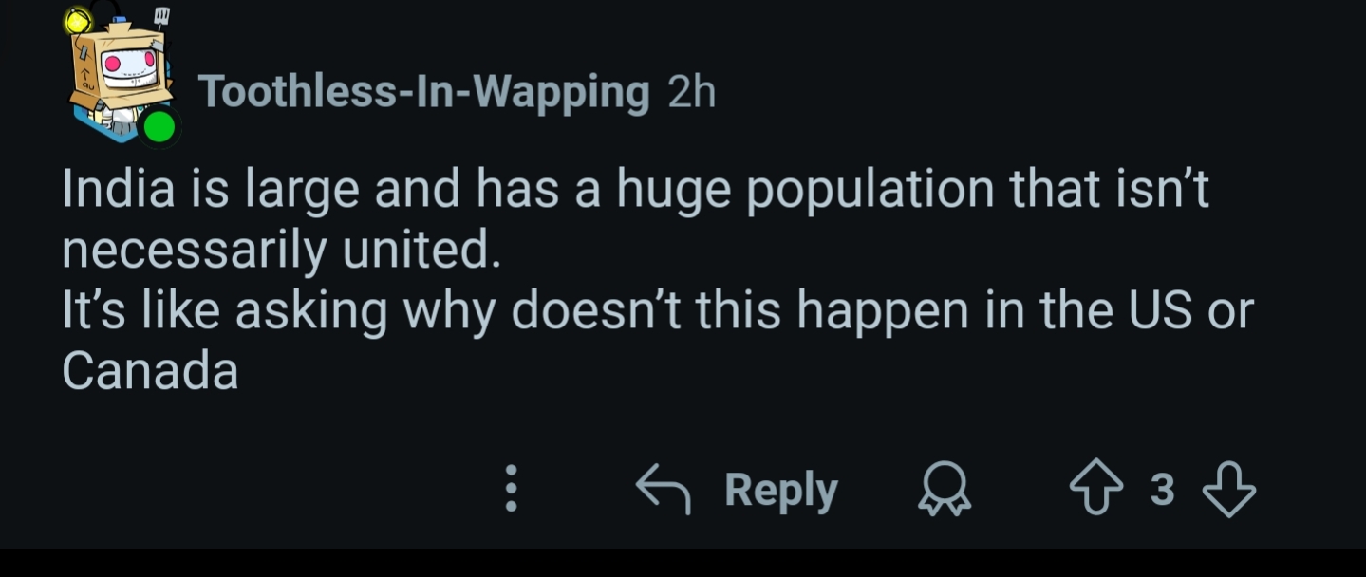This screenshot has width=1366, height=577.
Task: Click the phrase 'It's like asking'
Action: tap(225, 310)
